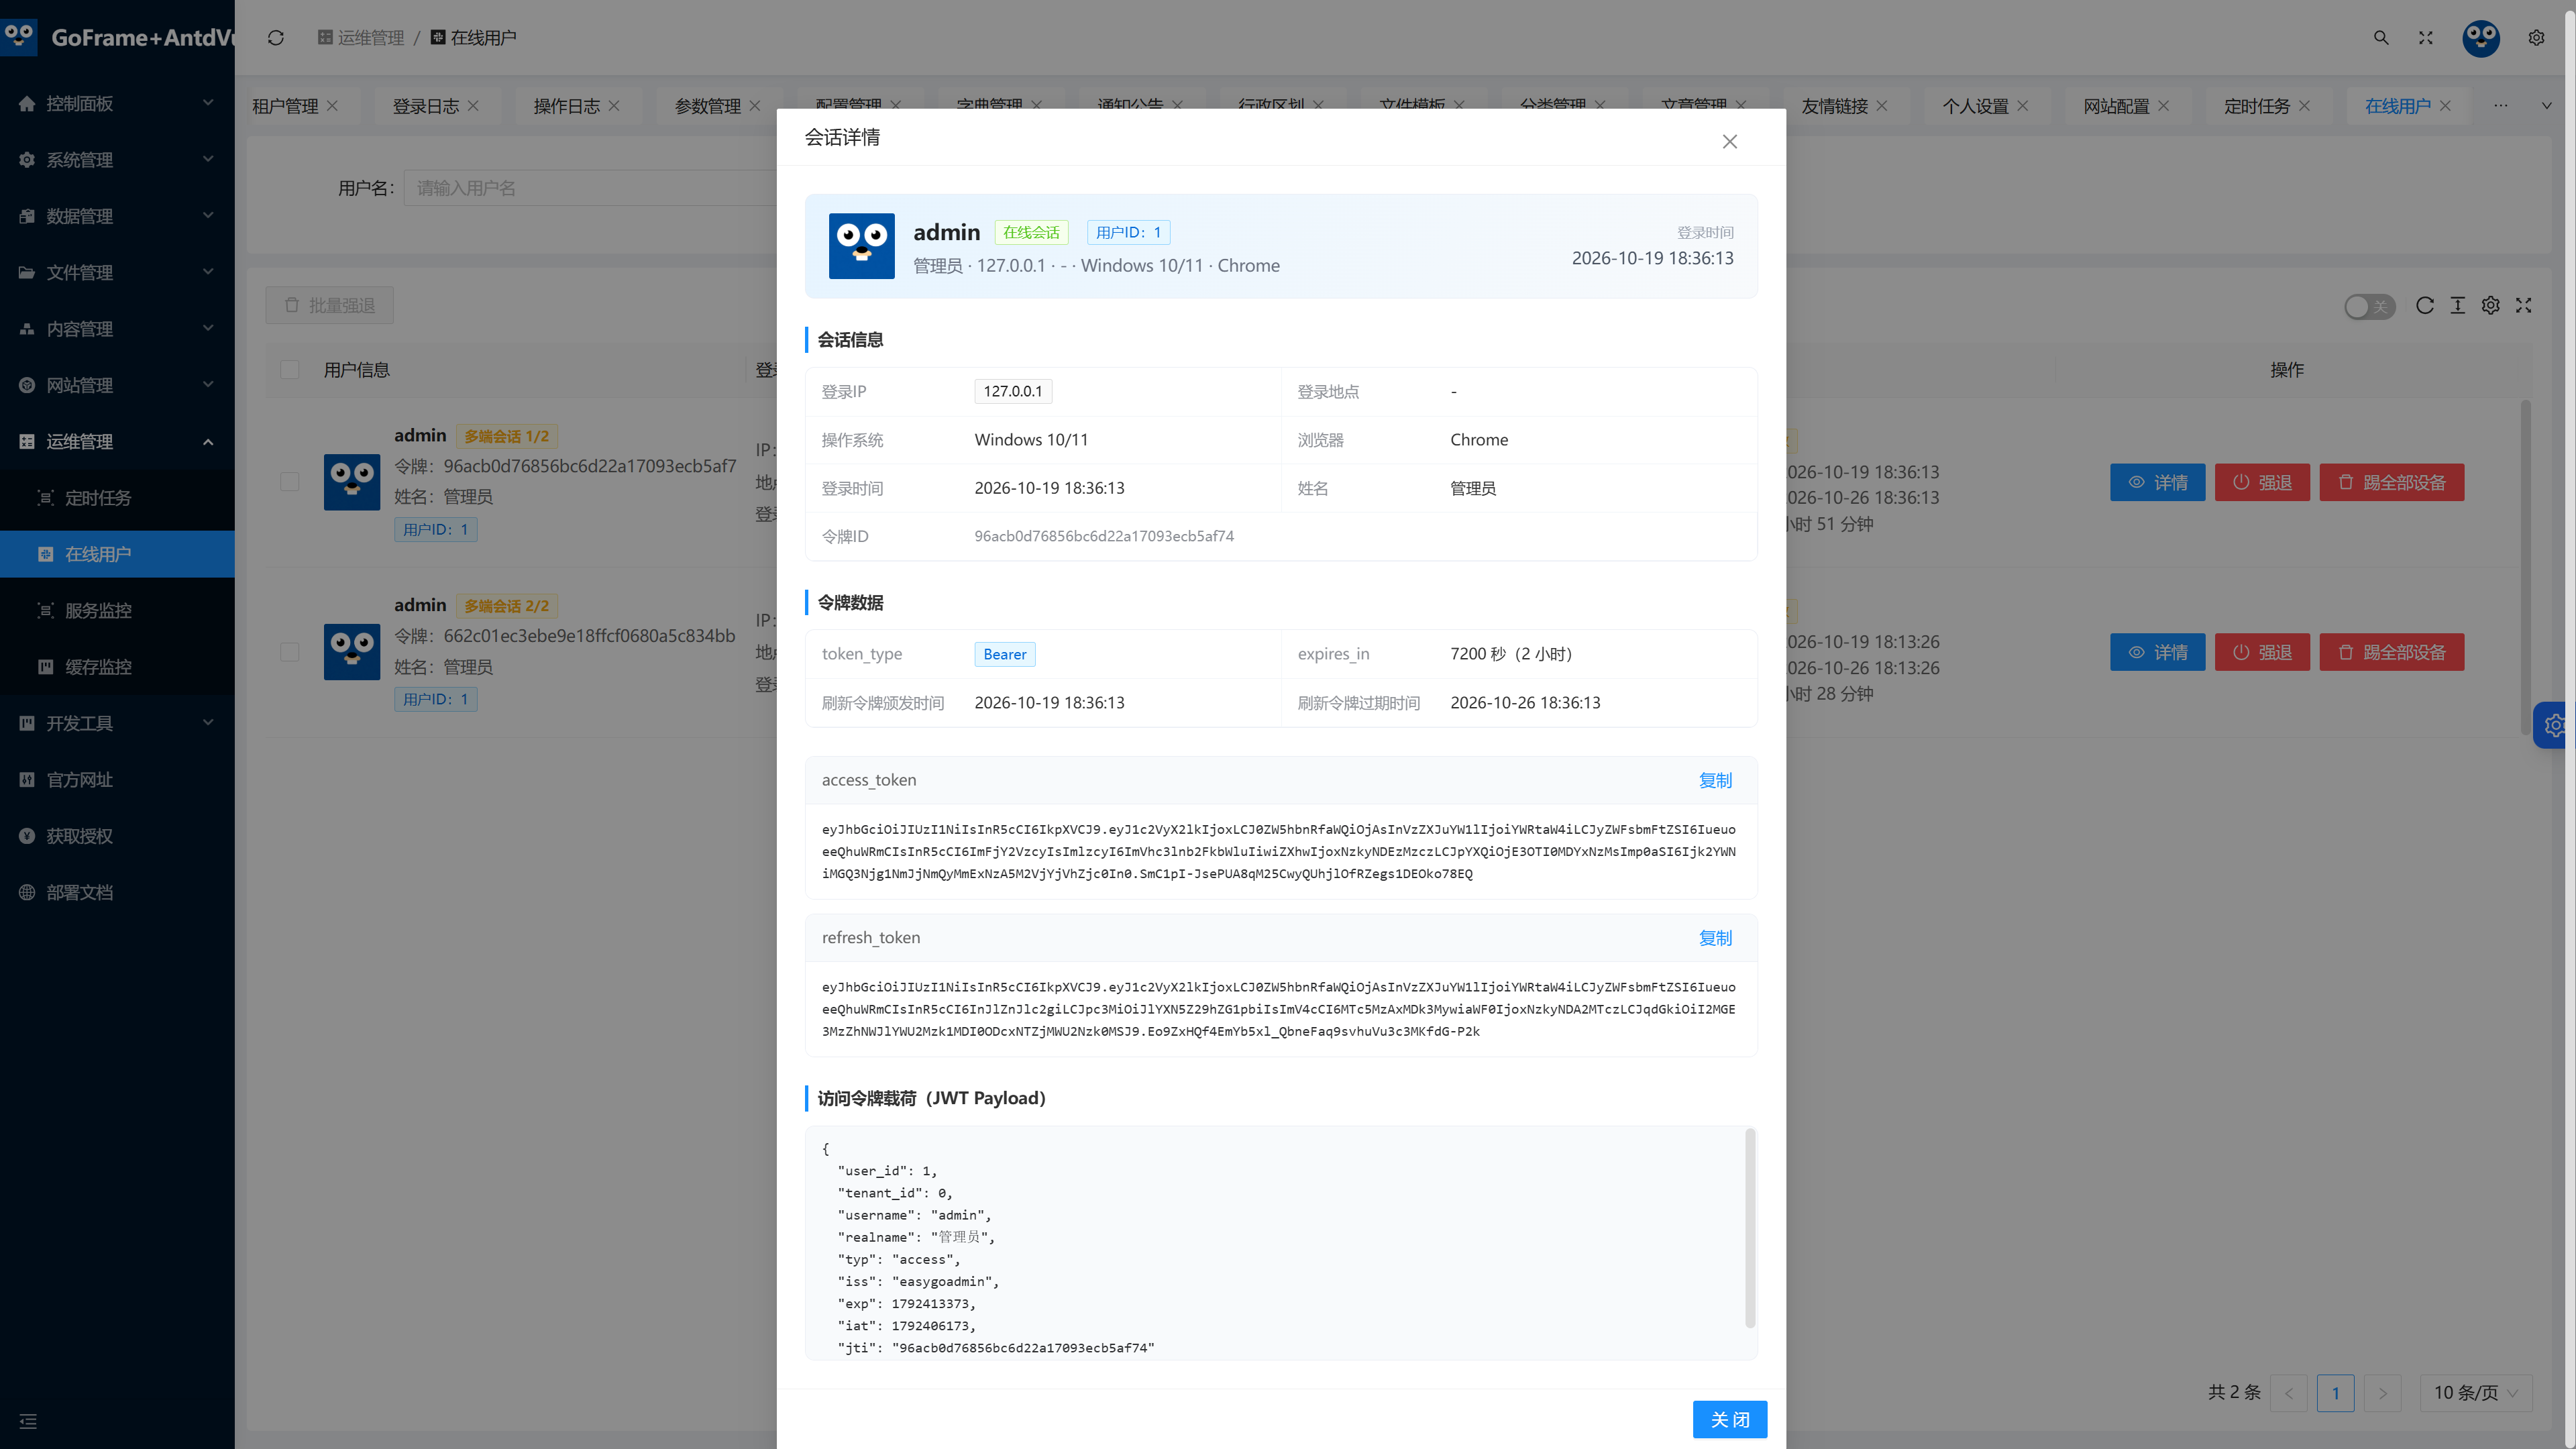Screen dimensions: 2576x1449
Task: Click the 关闭 button in dialog
Action: coord(1730,1420)
